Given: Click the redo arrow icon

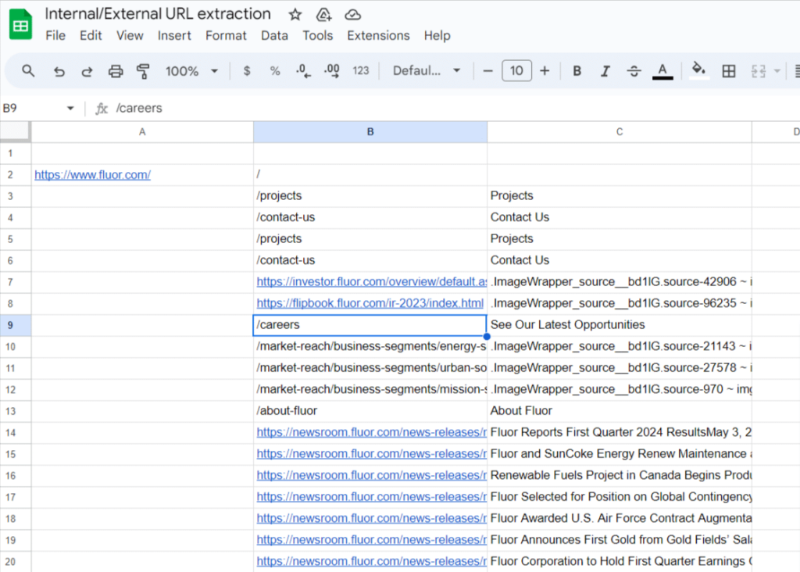Looking at the screenshot, I should tap(87, 71).
